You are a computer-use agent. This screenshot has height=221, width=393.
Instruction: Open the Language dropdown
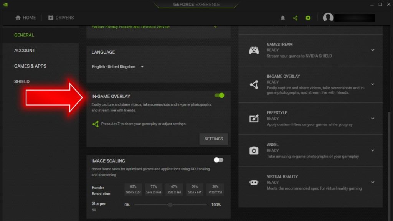pos(118,67)
